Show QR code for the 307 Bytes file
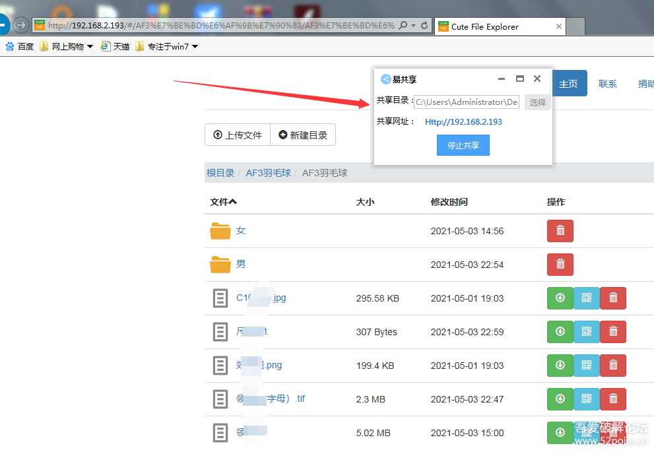 (586, 332)
